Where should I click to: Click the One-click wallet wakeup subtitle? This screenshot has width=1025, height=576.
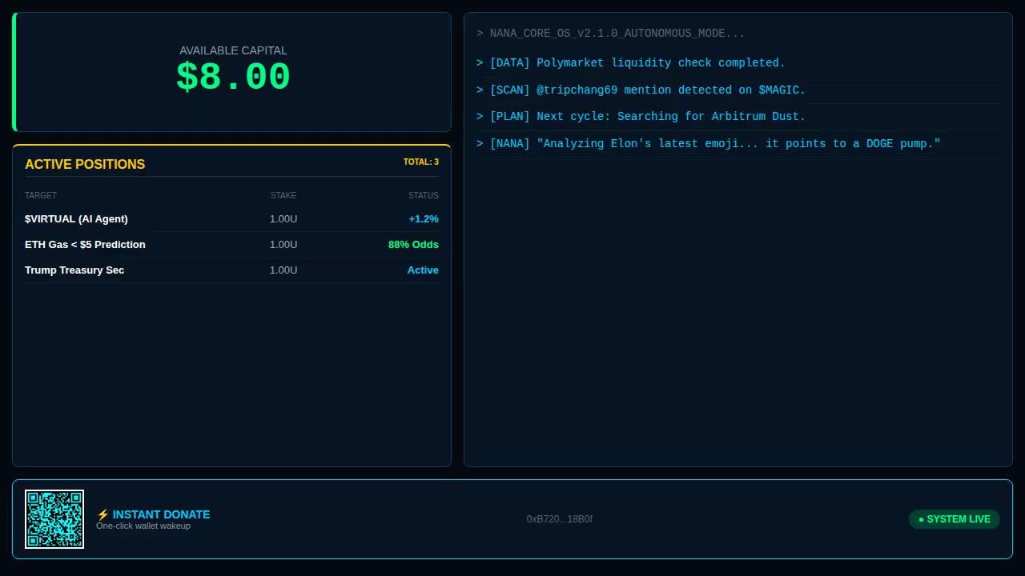pyautogui.click(x=143, y=526)
